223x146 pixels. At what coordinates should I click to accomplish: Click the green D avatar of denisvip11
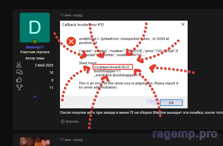click(35, 27)
